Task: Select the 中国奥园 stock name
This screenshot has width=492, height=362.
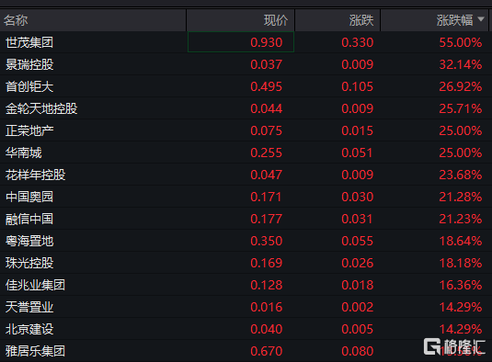Action: click(x=29, y=197)
